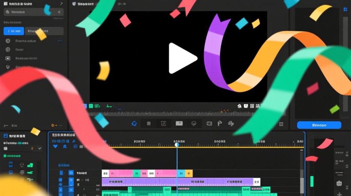Click the green square icon under the preview's left corner
Image resolution: width=351 pixels, height=196 pixels.
click(91, 106)
